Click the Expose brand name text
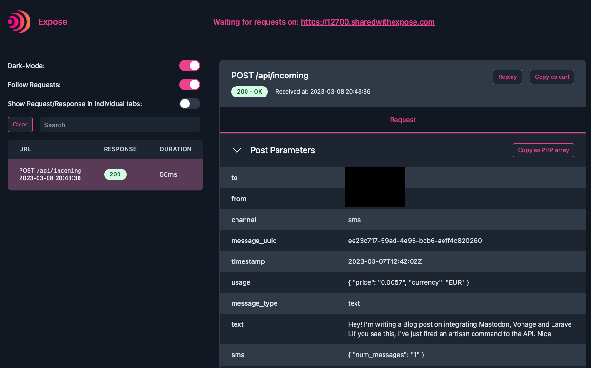This screenshot has width=591, height=368. click(52, 22)
